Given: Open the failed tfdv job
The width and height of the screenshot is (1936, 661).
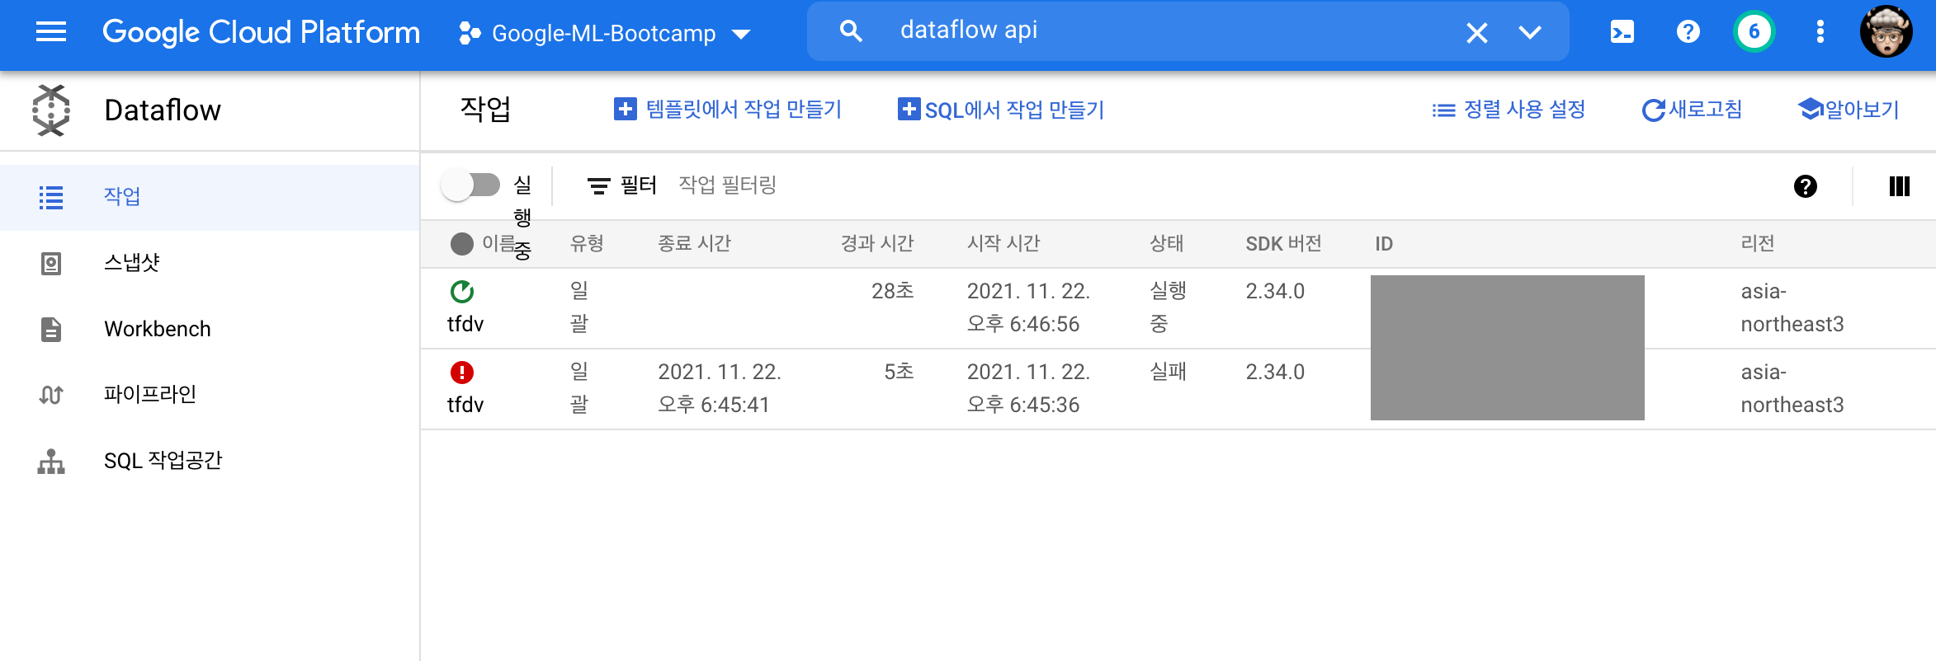Looking at the screenshot, I should (465, 406).
